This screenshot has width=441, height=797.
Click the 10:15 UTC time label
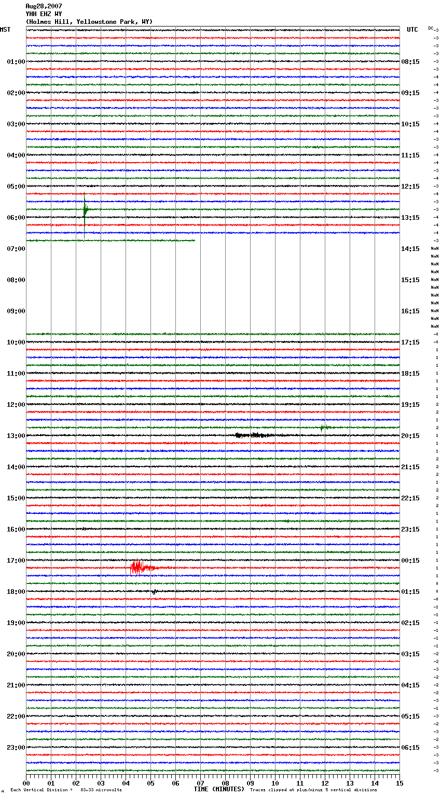(410, 124)
